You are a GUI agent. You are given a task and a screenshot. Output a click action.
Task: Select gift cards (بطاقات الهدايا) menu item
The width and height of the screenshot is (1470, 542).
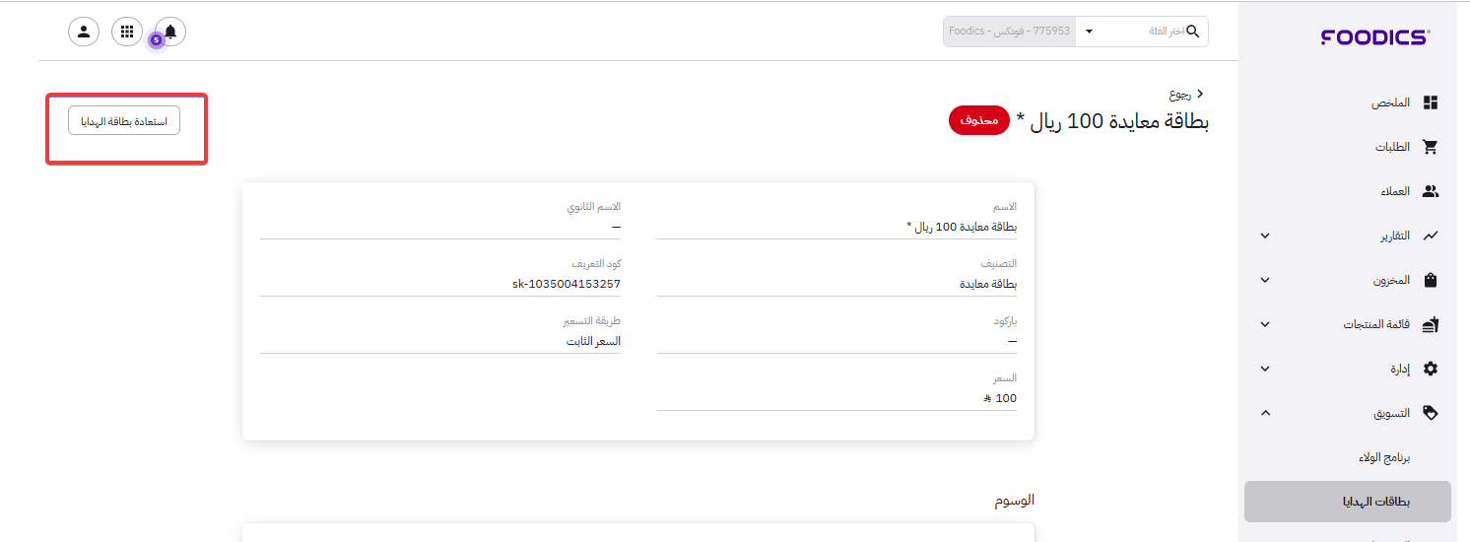[1375, 502]
